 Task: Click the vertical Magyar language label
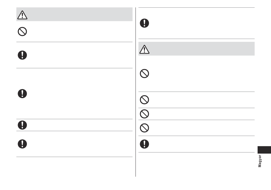260,161
